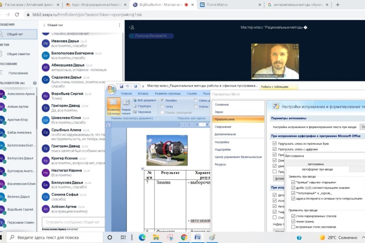Open the Разметка страницы ribbon tab
Viewport: 365px width, 243px height.
167,94
